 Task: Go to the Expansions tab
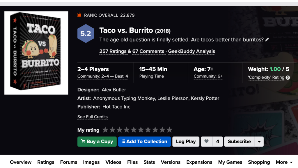pos(199,162)
